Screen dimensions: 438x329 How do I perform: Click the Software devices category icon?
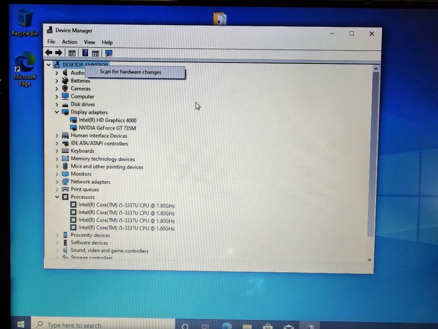tap(65, 242)
